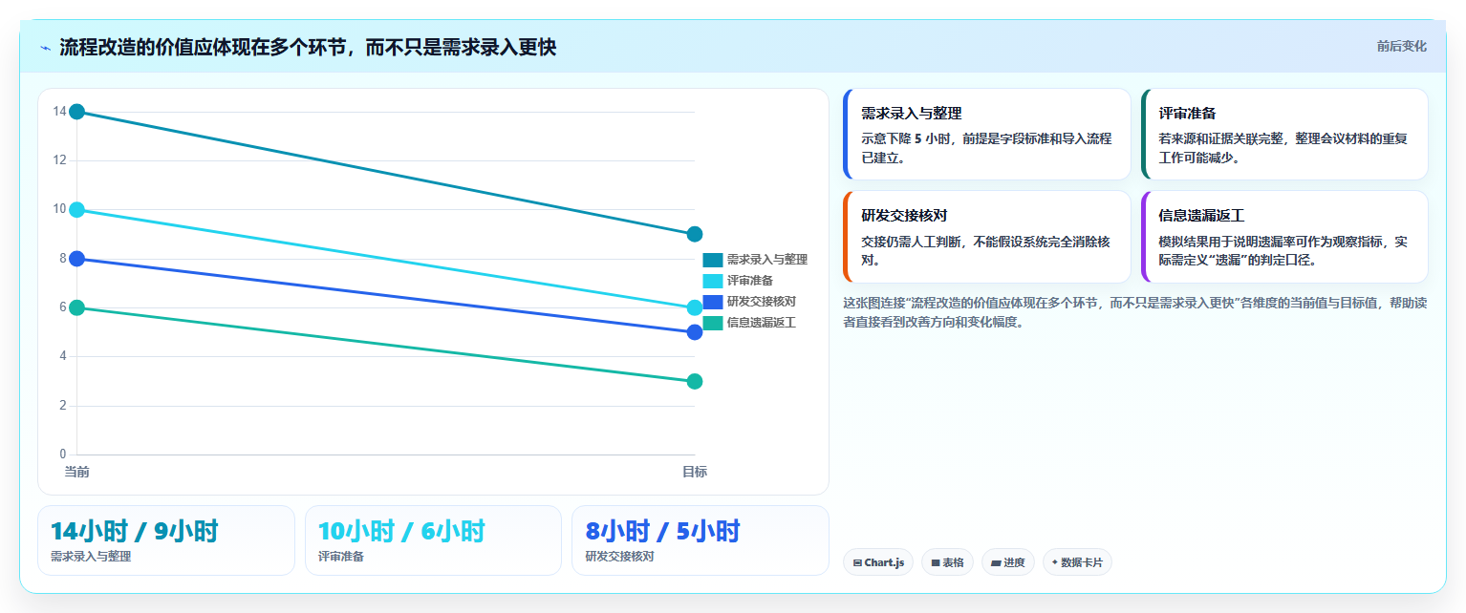Click the 研发交接核对 label under 8小时 / 5小时

tap(619, 556)
